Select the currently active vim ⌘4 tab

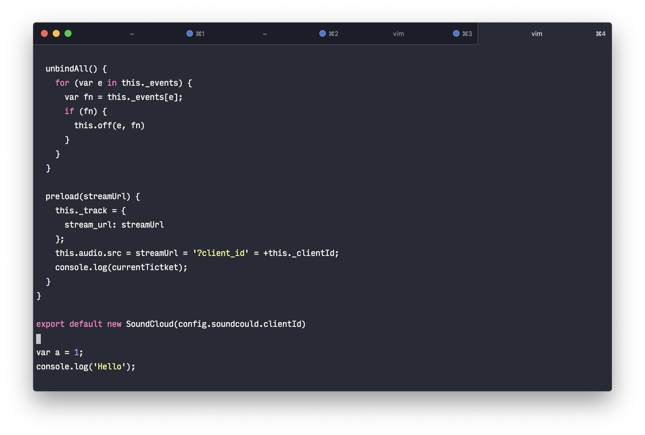pyautogui.click(x=537, y=33)
